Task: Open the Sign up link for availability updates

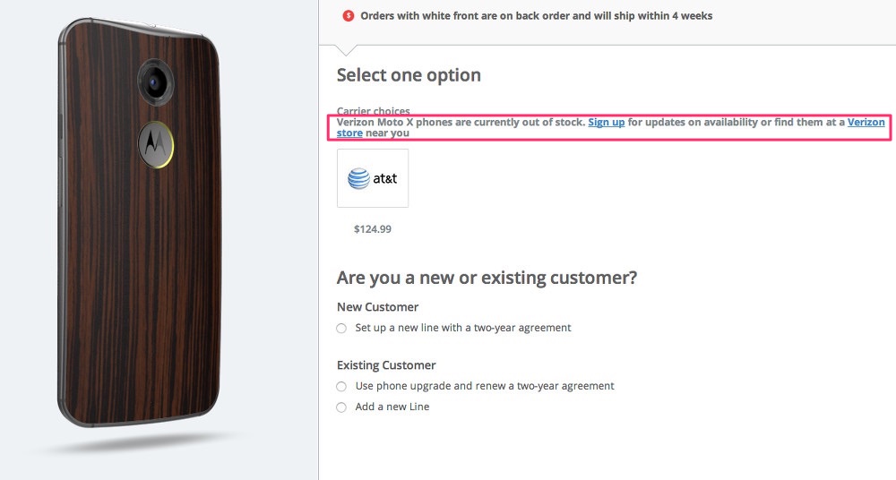Action: tap(607, 122)
